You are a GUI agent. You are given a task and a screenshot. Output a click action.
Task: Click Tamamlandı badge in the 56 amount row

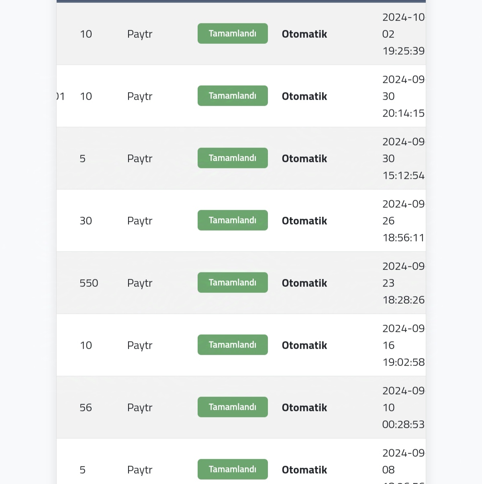(233, 407)
